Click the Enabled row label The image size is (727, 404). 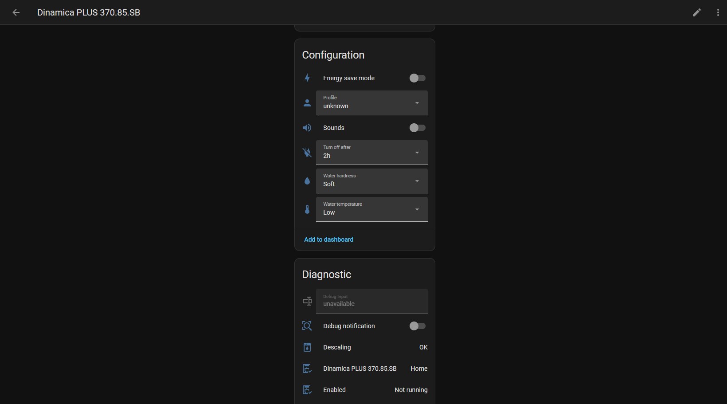coord(334,390)
